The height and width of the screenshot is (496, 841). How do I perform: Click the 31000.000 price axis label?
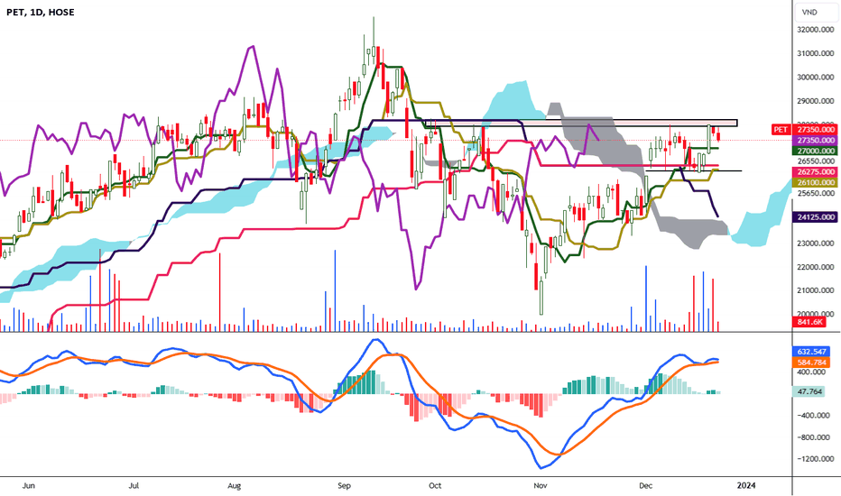[815, 53]
